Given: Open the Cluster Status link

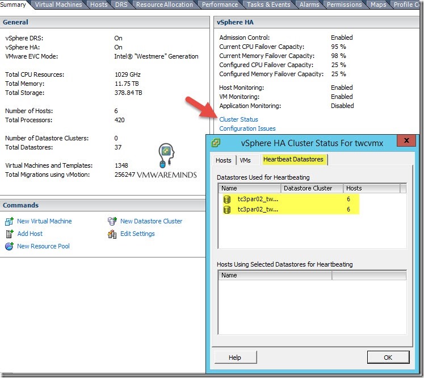Looking at the screenshot, I should 238,119.
